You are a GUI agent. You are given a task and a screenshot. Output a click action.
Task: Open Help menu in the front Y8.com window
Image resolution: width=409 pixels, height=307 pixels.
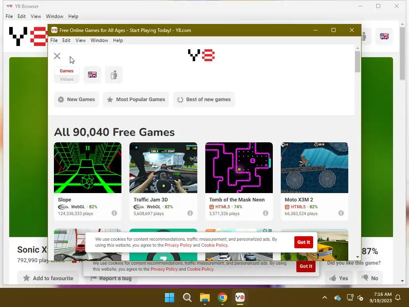(x=118, y=40)
